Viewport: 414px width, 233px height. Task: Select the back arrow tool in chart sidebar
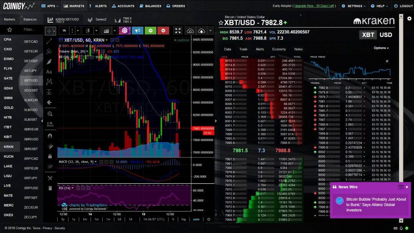click(x=50, y=102)
